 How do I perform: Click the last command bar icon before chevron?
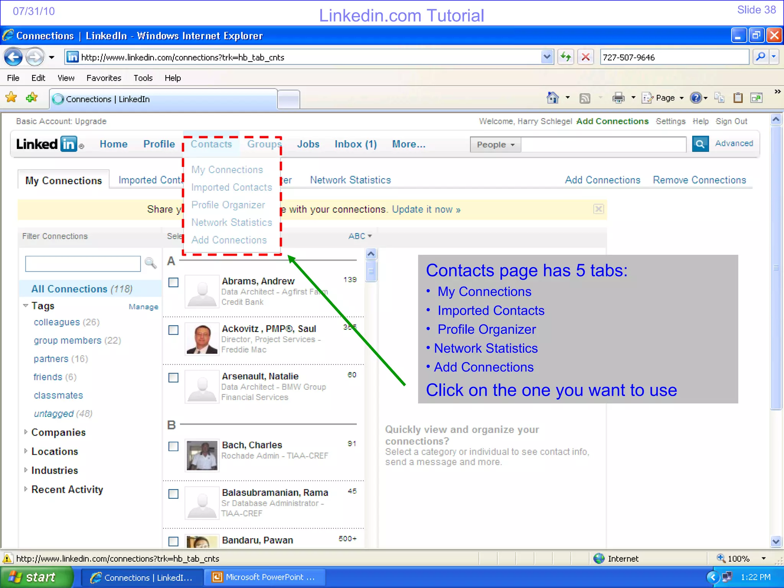(x=756, y=98)
